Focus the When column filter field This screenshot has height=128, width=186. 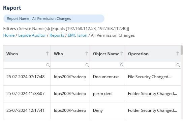pos(27,65)
